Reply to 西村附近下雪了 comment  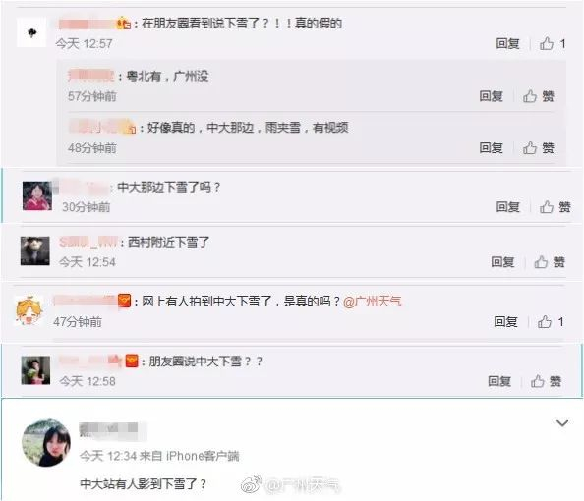pyautogui.click(x=502, y=262)
